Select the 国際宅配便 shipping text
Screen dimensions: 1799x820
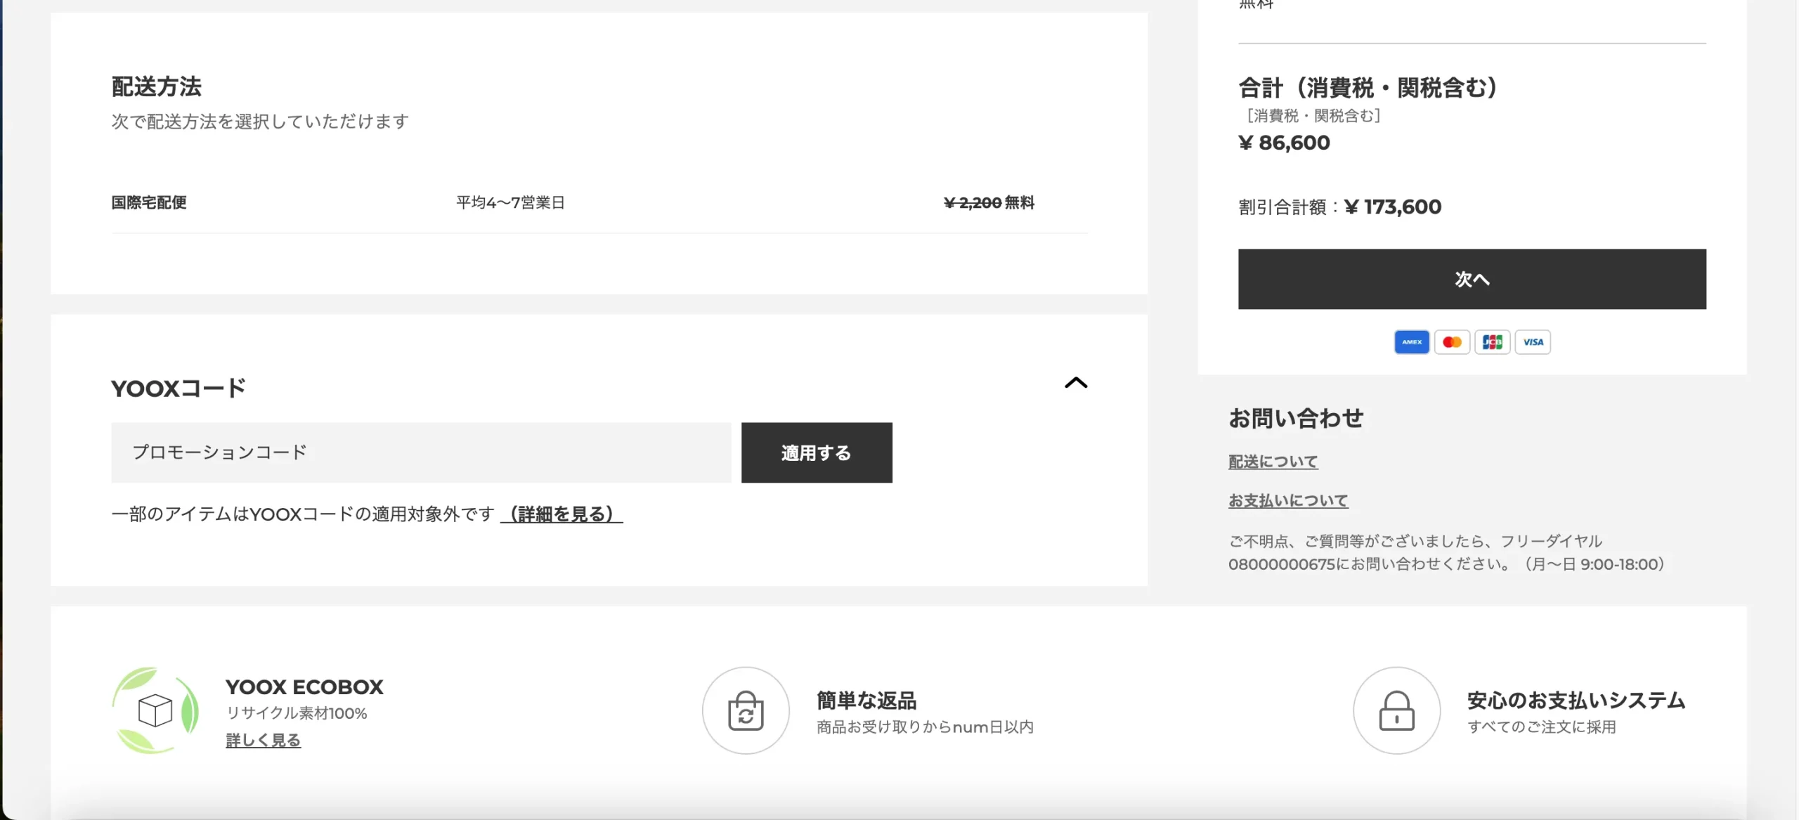[149, 202]
